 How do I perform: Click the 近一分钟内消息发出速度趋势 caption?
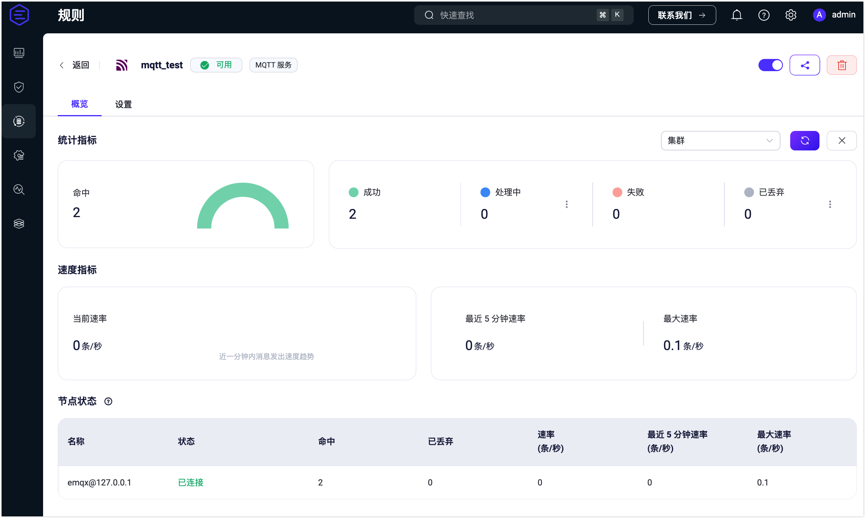pos(267,357)
